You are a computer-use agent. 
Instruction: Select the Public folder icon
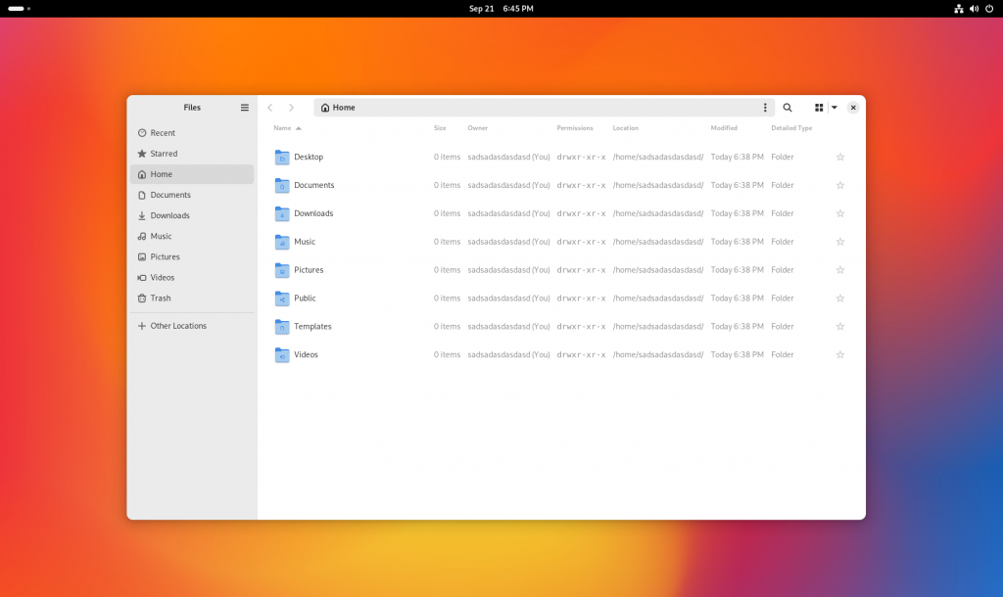click(282, 298)
